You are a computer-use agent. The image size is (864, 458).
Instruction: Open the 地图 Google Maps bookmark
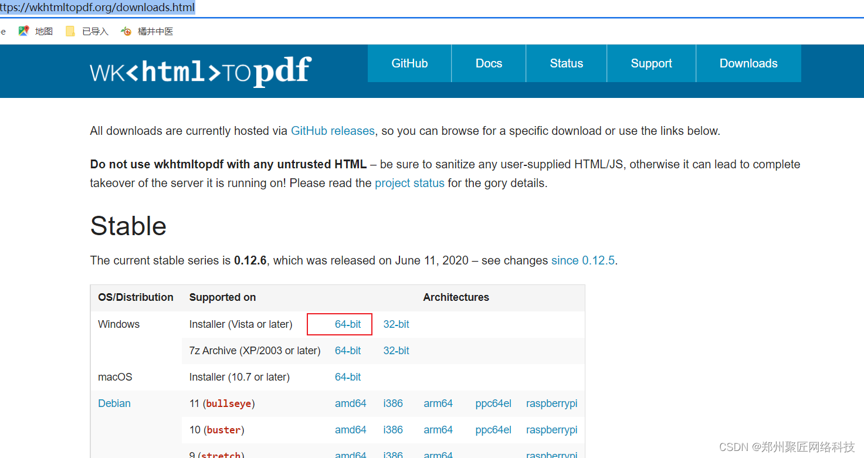36,31
